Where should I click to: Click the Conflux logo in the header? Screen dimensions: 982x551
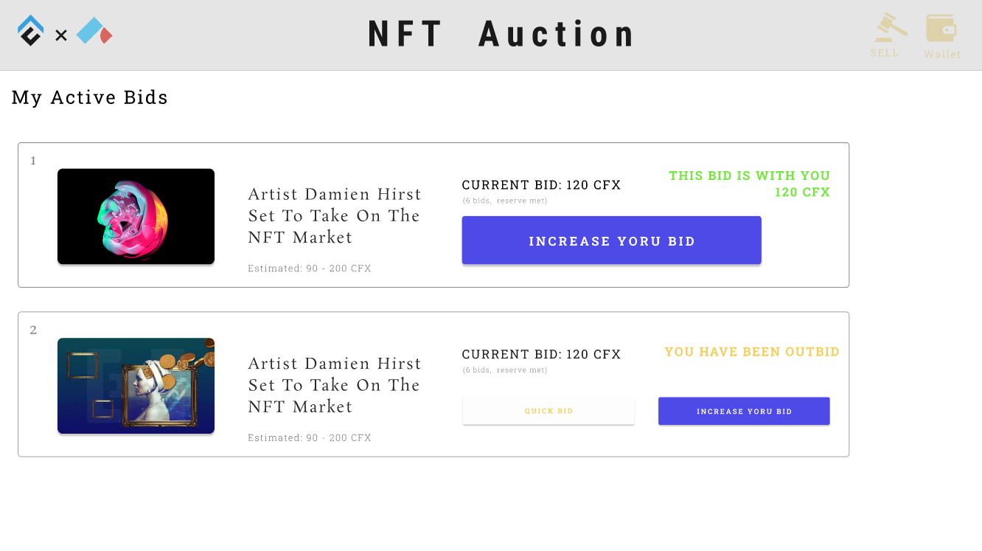tap(31, 31)
